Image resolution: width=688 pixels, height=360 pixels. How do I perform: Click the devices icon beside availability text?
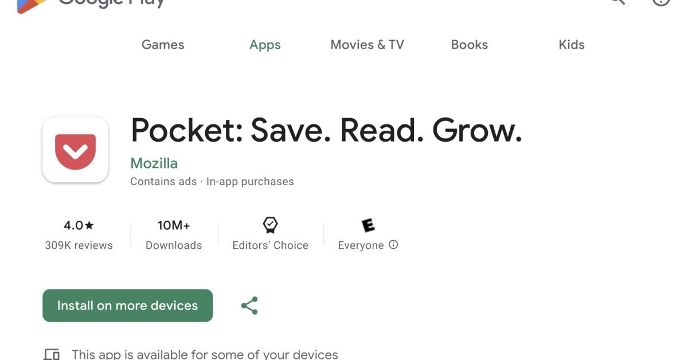[52, 354]
